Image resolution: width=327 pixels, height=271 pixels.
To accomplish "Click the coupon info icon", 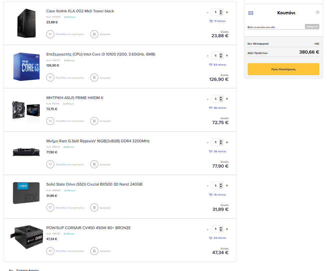I will 318,12.
